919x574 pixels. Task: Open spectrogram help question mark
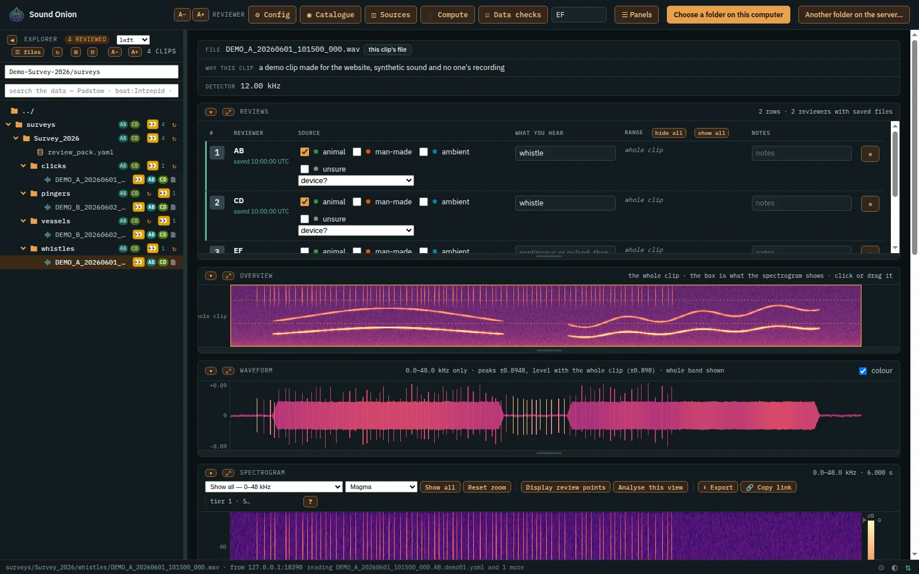tap(310, 502)
